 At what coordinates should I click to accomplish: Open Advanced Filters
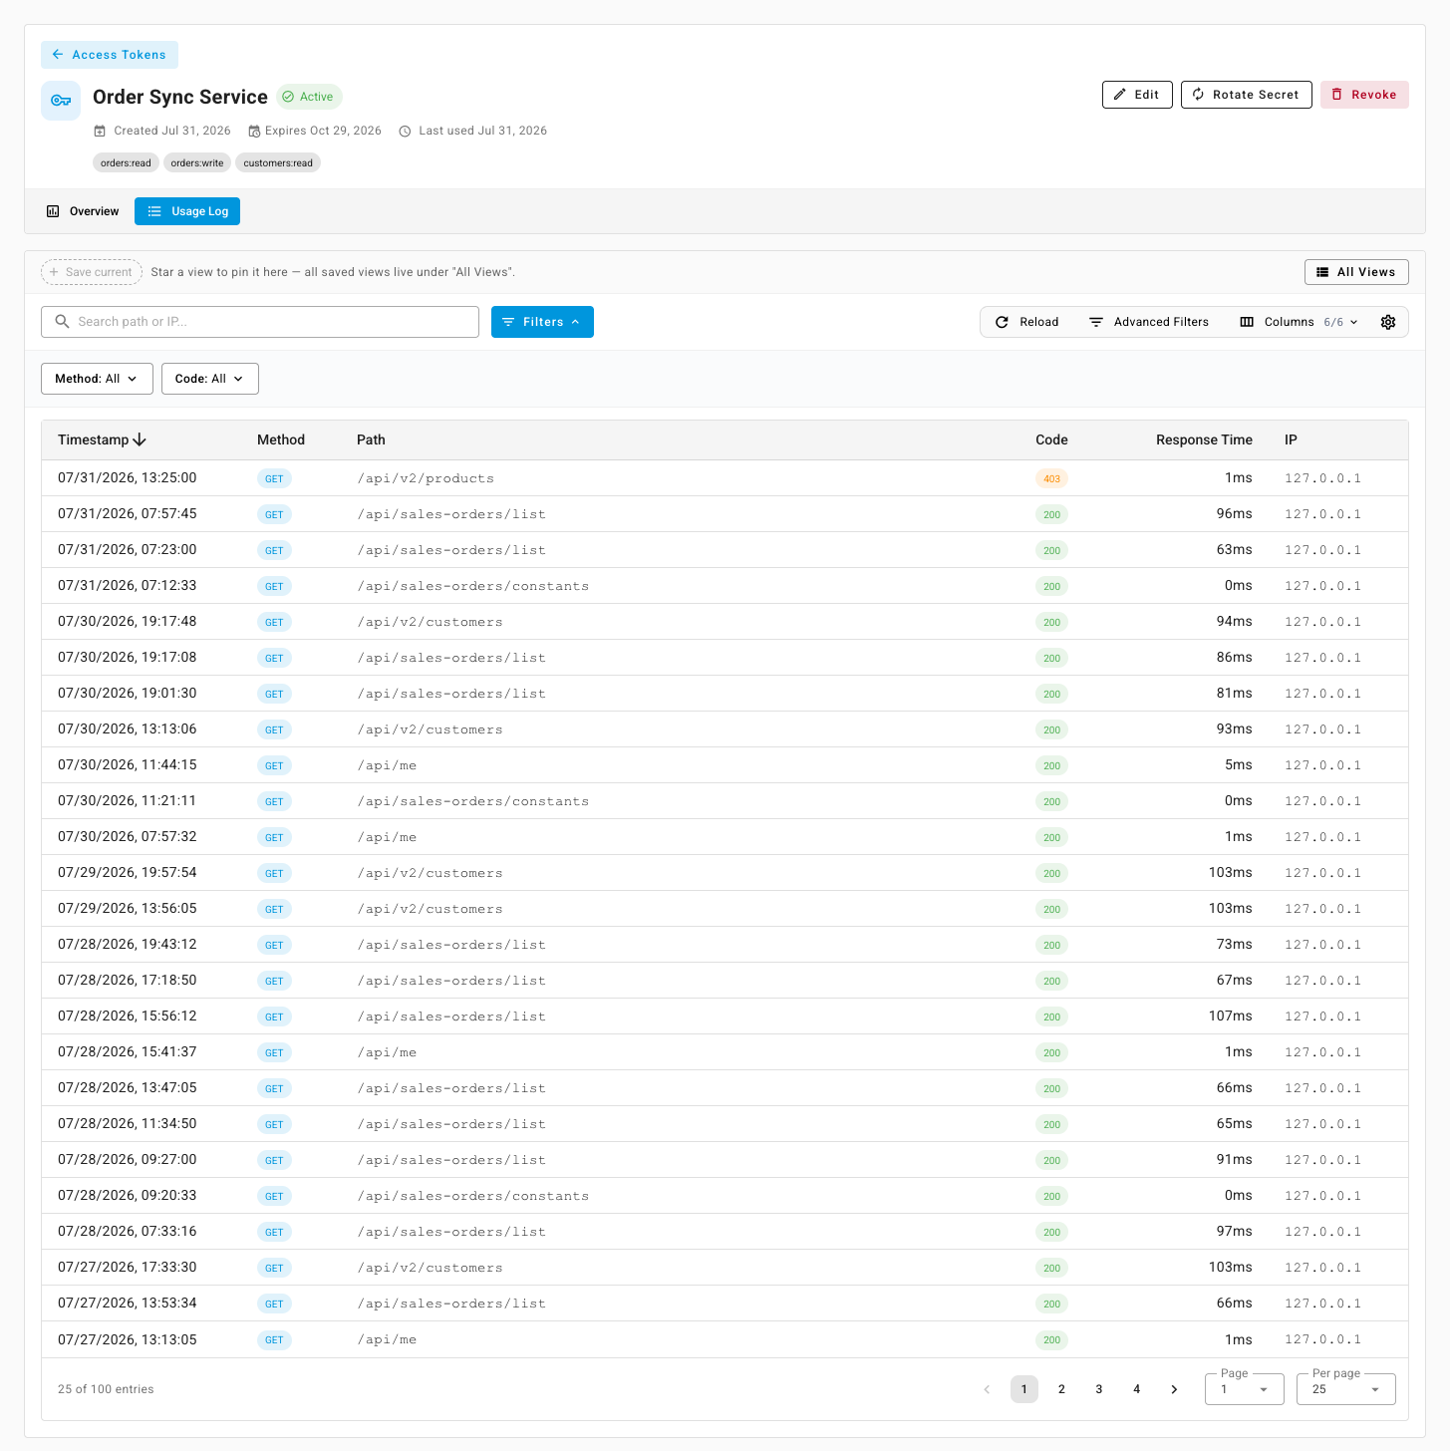pyautogui.click(x=1149, y=322)
